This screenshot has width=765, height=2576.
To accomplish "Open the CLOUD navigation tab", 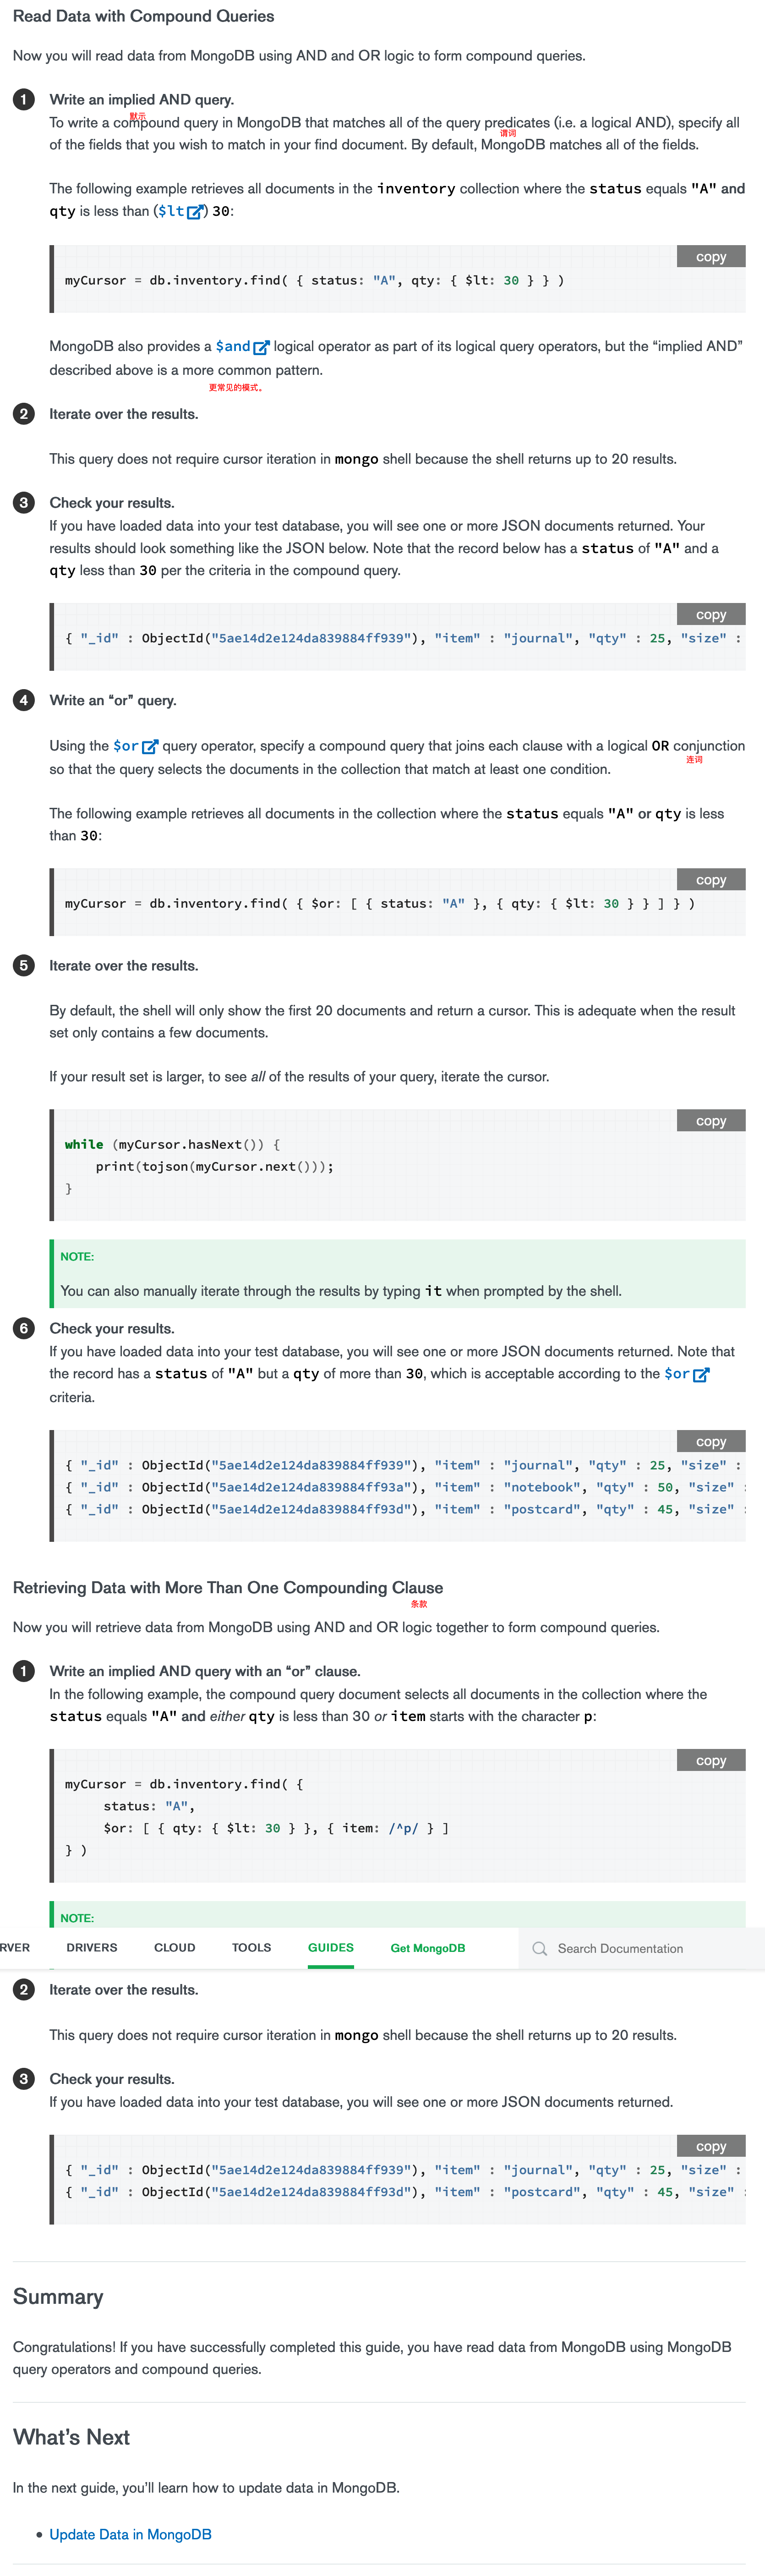I will (174, 1948).
